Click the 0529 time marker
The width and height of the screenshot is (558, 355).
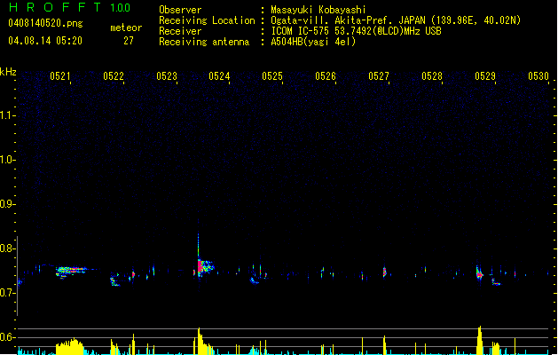[x=485, y=75]
